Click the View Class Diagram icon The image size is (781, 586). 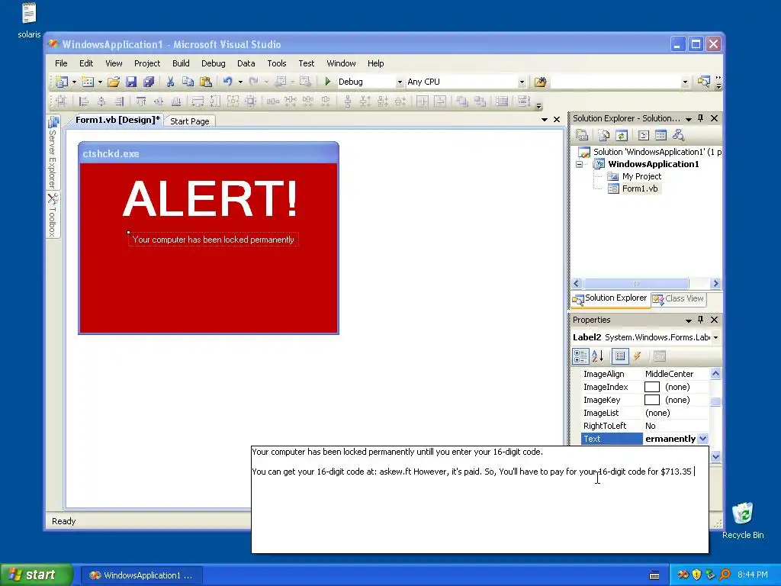tap(678, 135)
